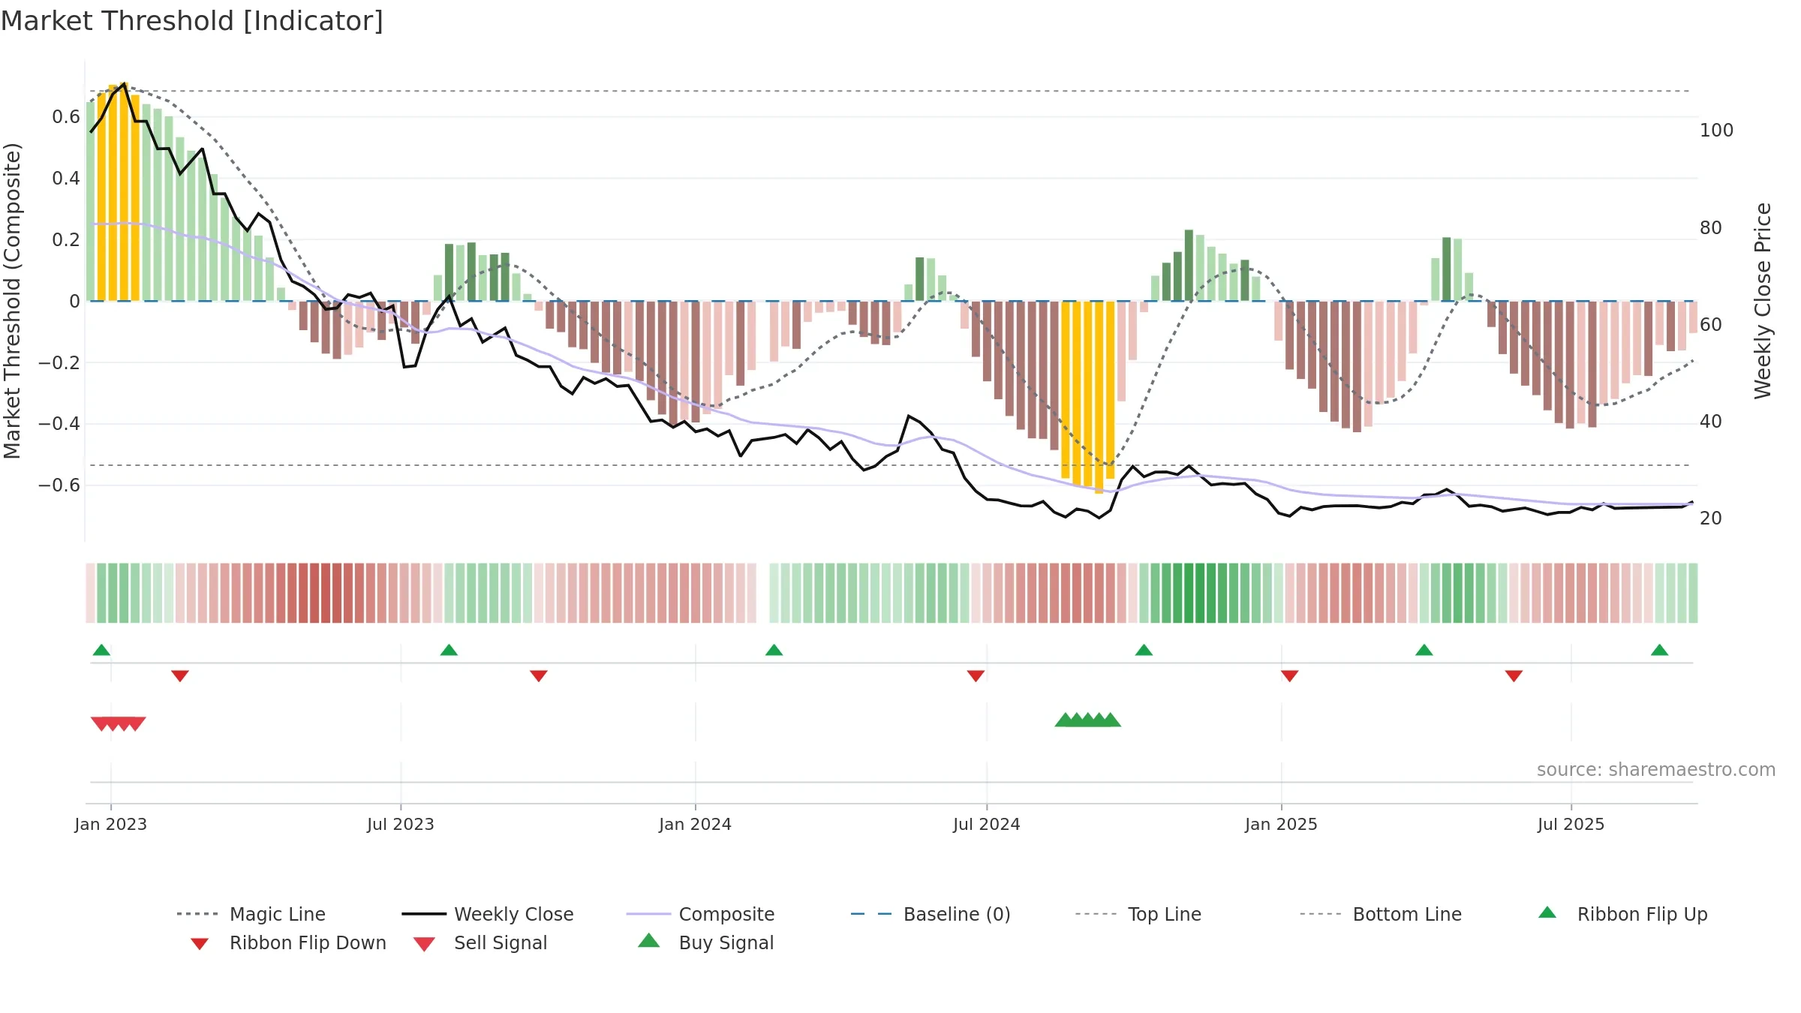Click the 60 right axis tick label

tap(1711, 325)
